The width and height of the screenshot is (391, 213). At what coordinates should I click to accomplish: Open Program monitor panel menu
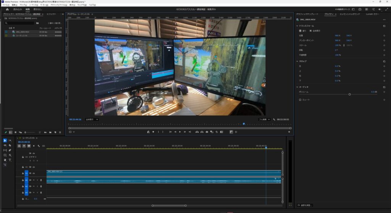point(92,14)
